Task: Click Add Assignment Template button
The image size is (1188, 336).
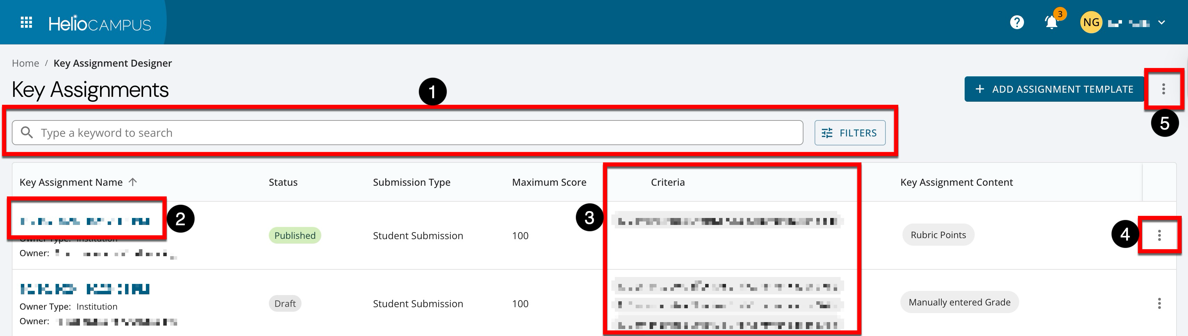Action: pos(1054,89)
